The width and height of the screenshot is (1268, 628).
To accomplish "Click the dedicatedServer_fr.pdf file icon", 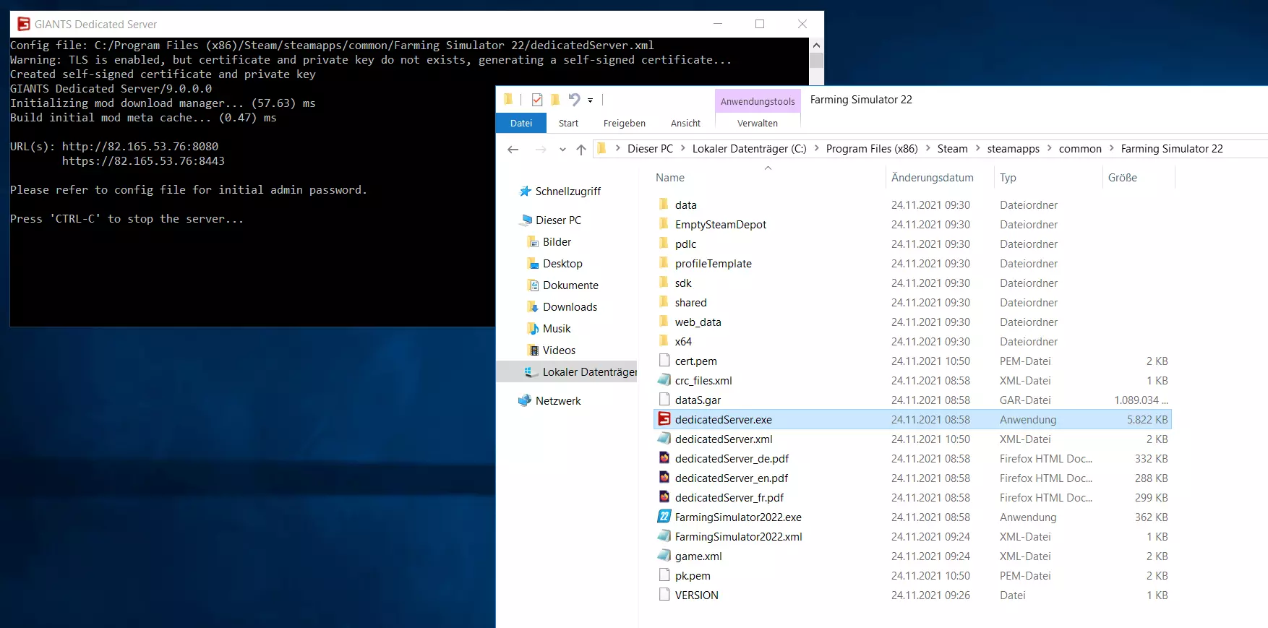I will pos(664,497).
